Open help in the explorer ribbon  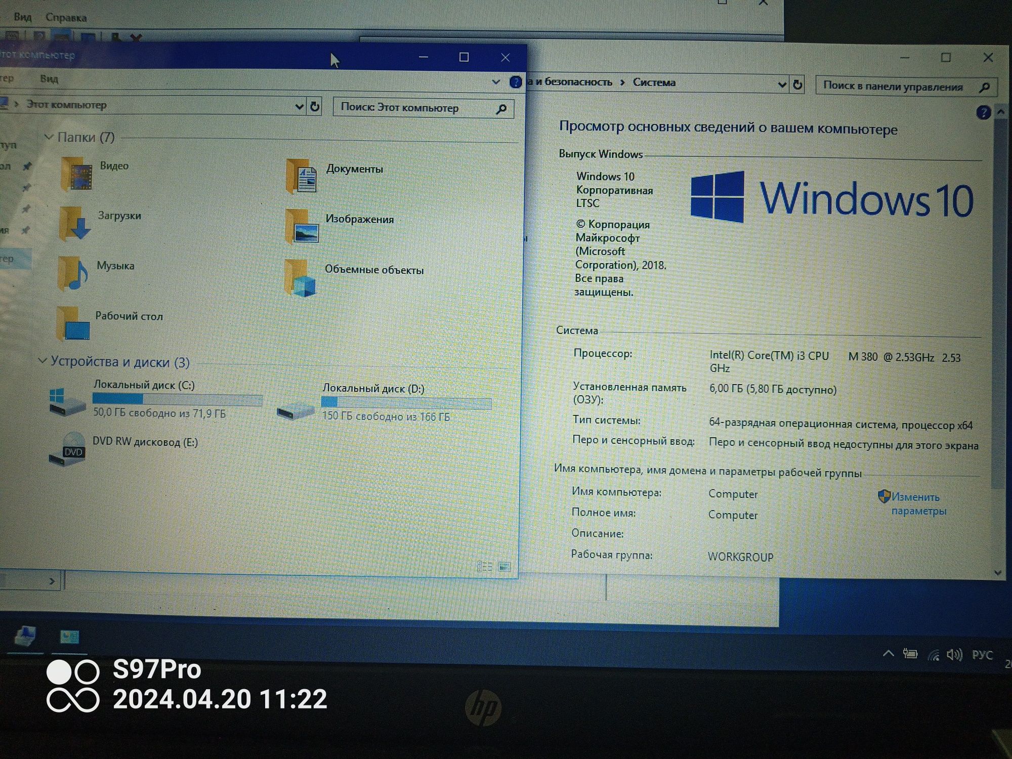click(515, 82)
